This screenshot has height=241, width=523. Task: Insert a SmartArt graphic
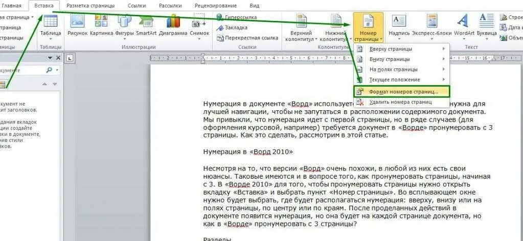coord(146,26)
